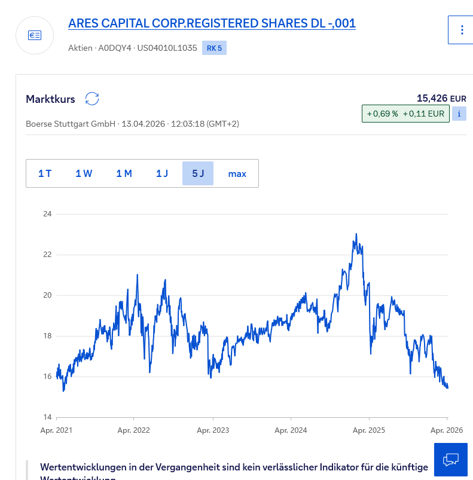473x480 pixels.
Task: Refresh the Marktkurs price quote
Action: click(x=91, y=99)
